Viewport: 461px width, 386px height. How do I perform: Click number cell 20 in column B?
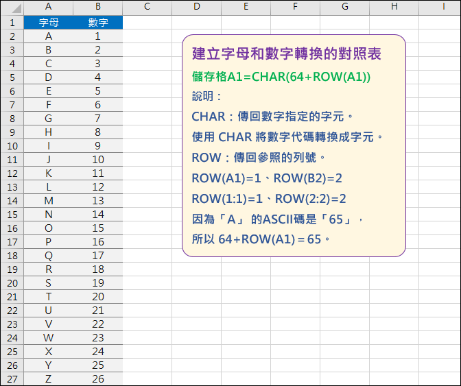[x=98, y=297]
